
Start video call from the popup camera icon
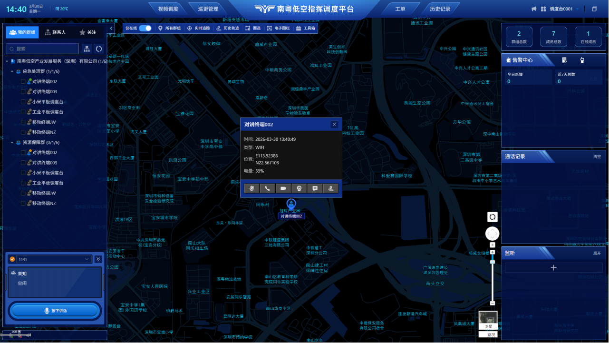point(283,188)
